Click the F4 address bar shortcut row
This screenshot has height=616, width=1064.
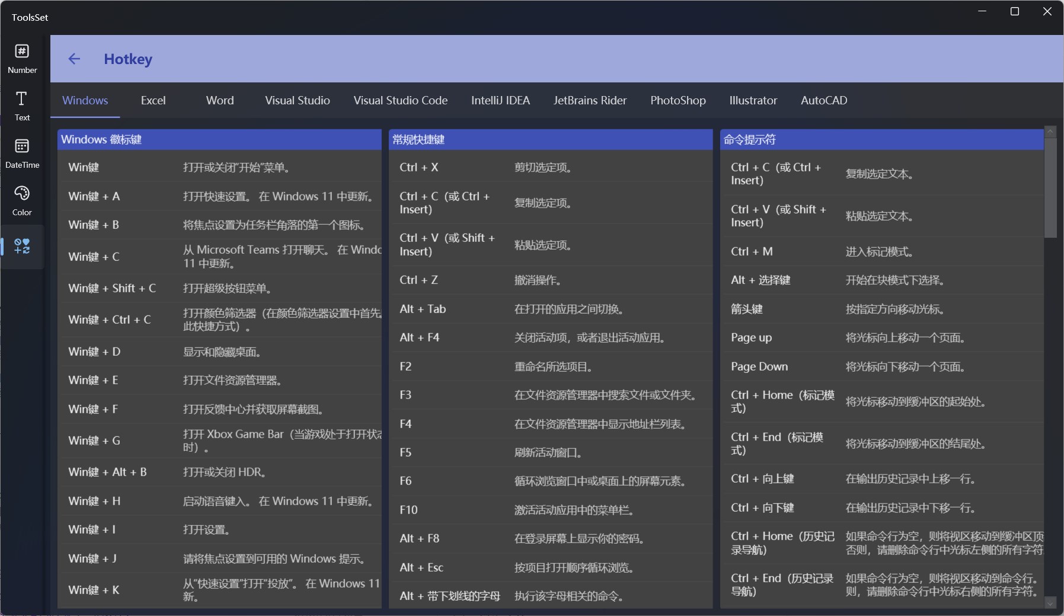(x=552, y=424)
